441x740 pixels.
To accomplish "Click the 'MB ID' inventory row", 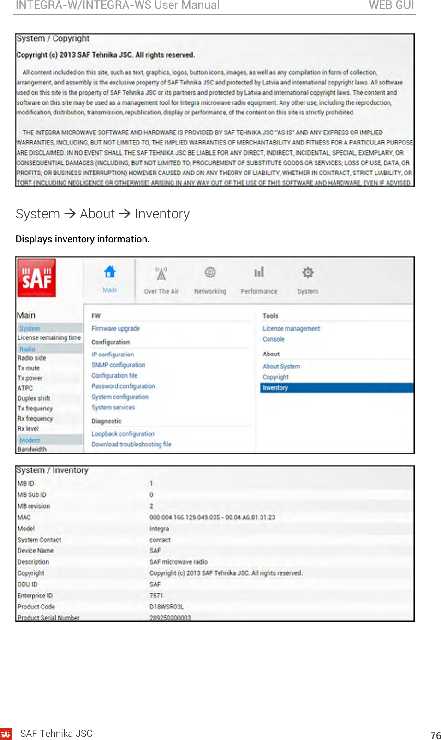I will point(215,483).
